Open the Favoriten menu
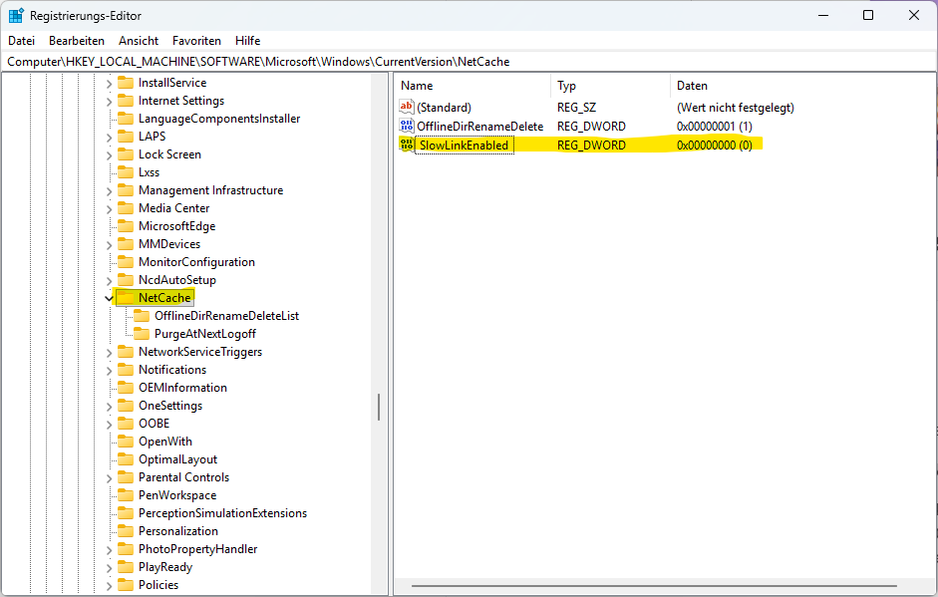Image resolution: width=938 pixels, height=597 pixels. point(196,41)
